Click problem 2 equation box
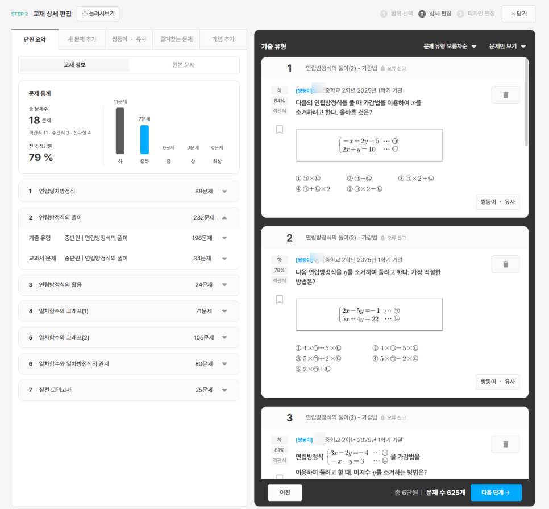The width and height of the screenshot is (549, 509). (x=369, y=314)
